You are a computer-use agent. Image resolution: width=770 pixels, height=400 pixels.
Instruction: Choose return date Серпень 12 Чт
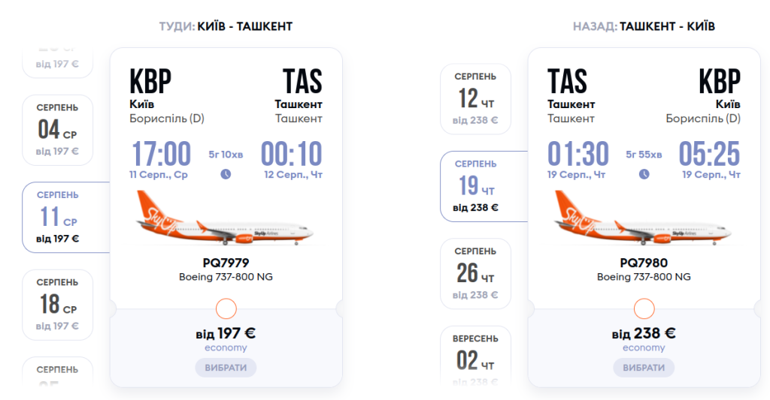(x=475, y=98)
